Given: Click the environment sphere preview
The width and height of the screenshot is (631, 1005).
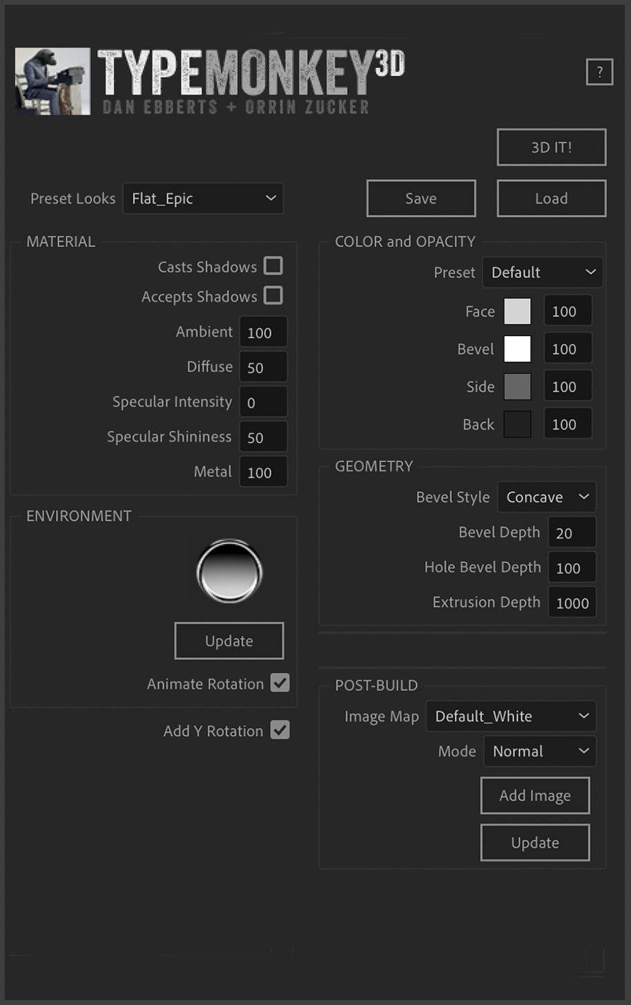Looking at the screenshot, I should click(229, 571).
